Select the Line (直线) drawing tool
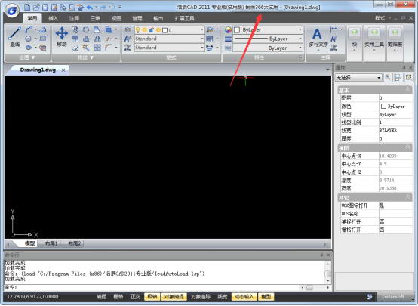Viewport: 418px width, 306px height. click(x=14, y=37)
